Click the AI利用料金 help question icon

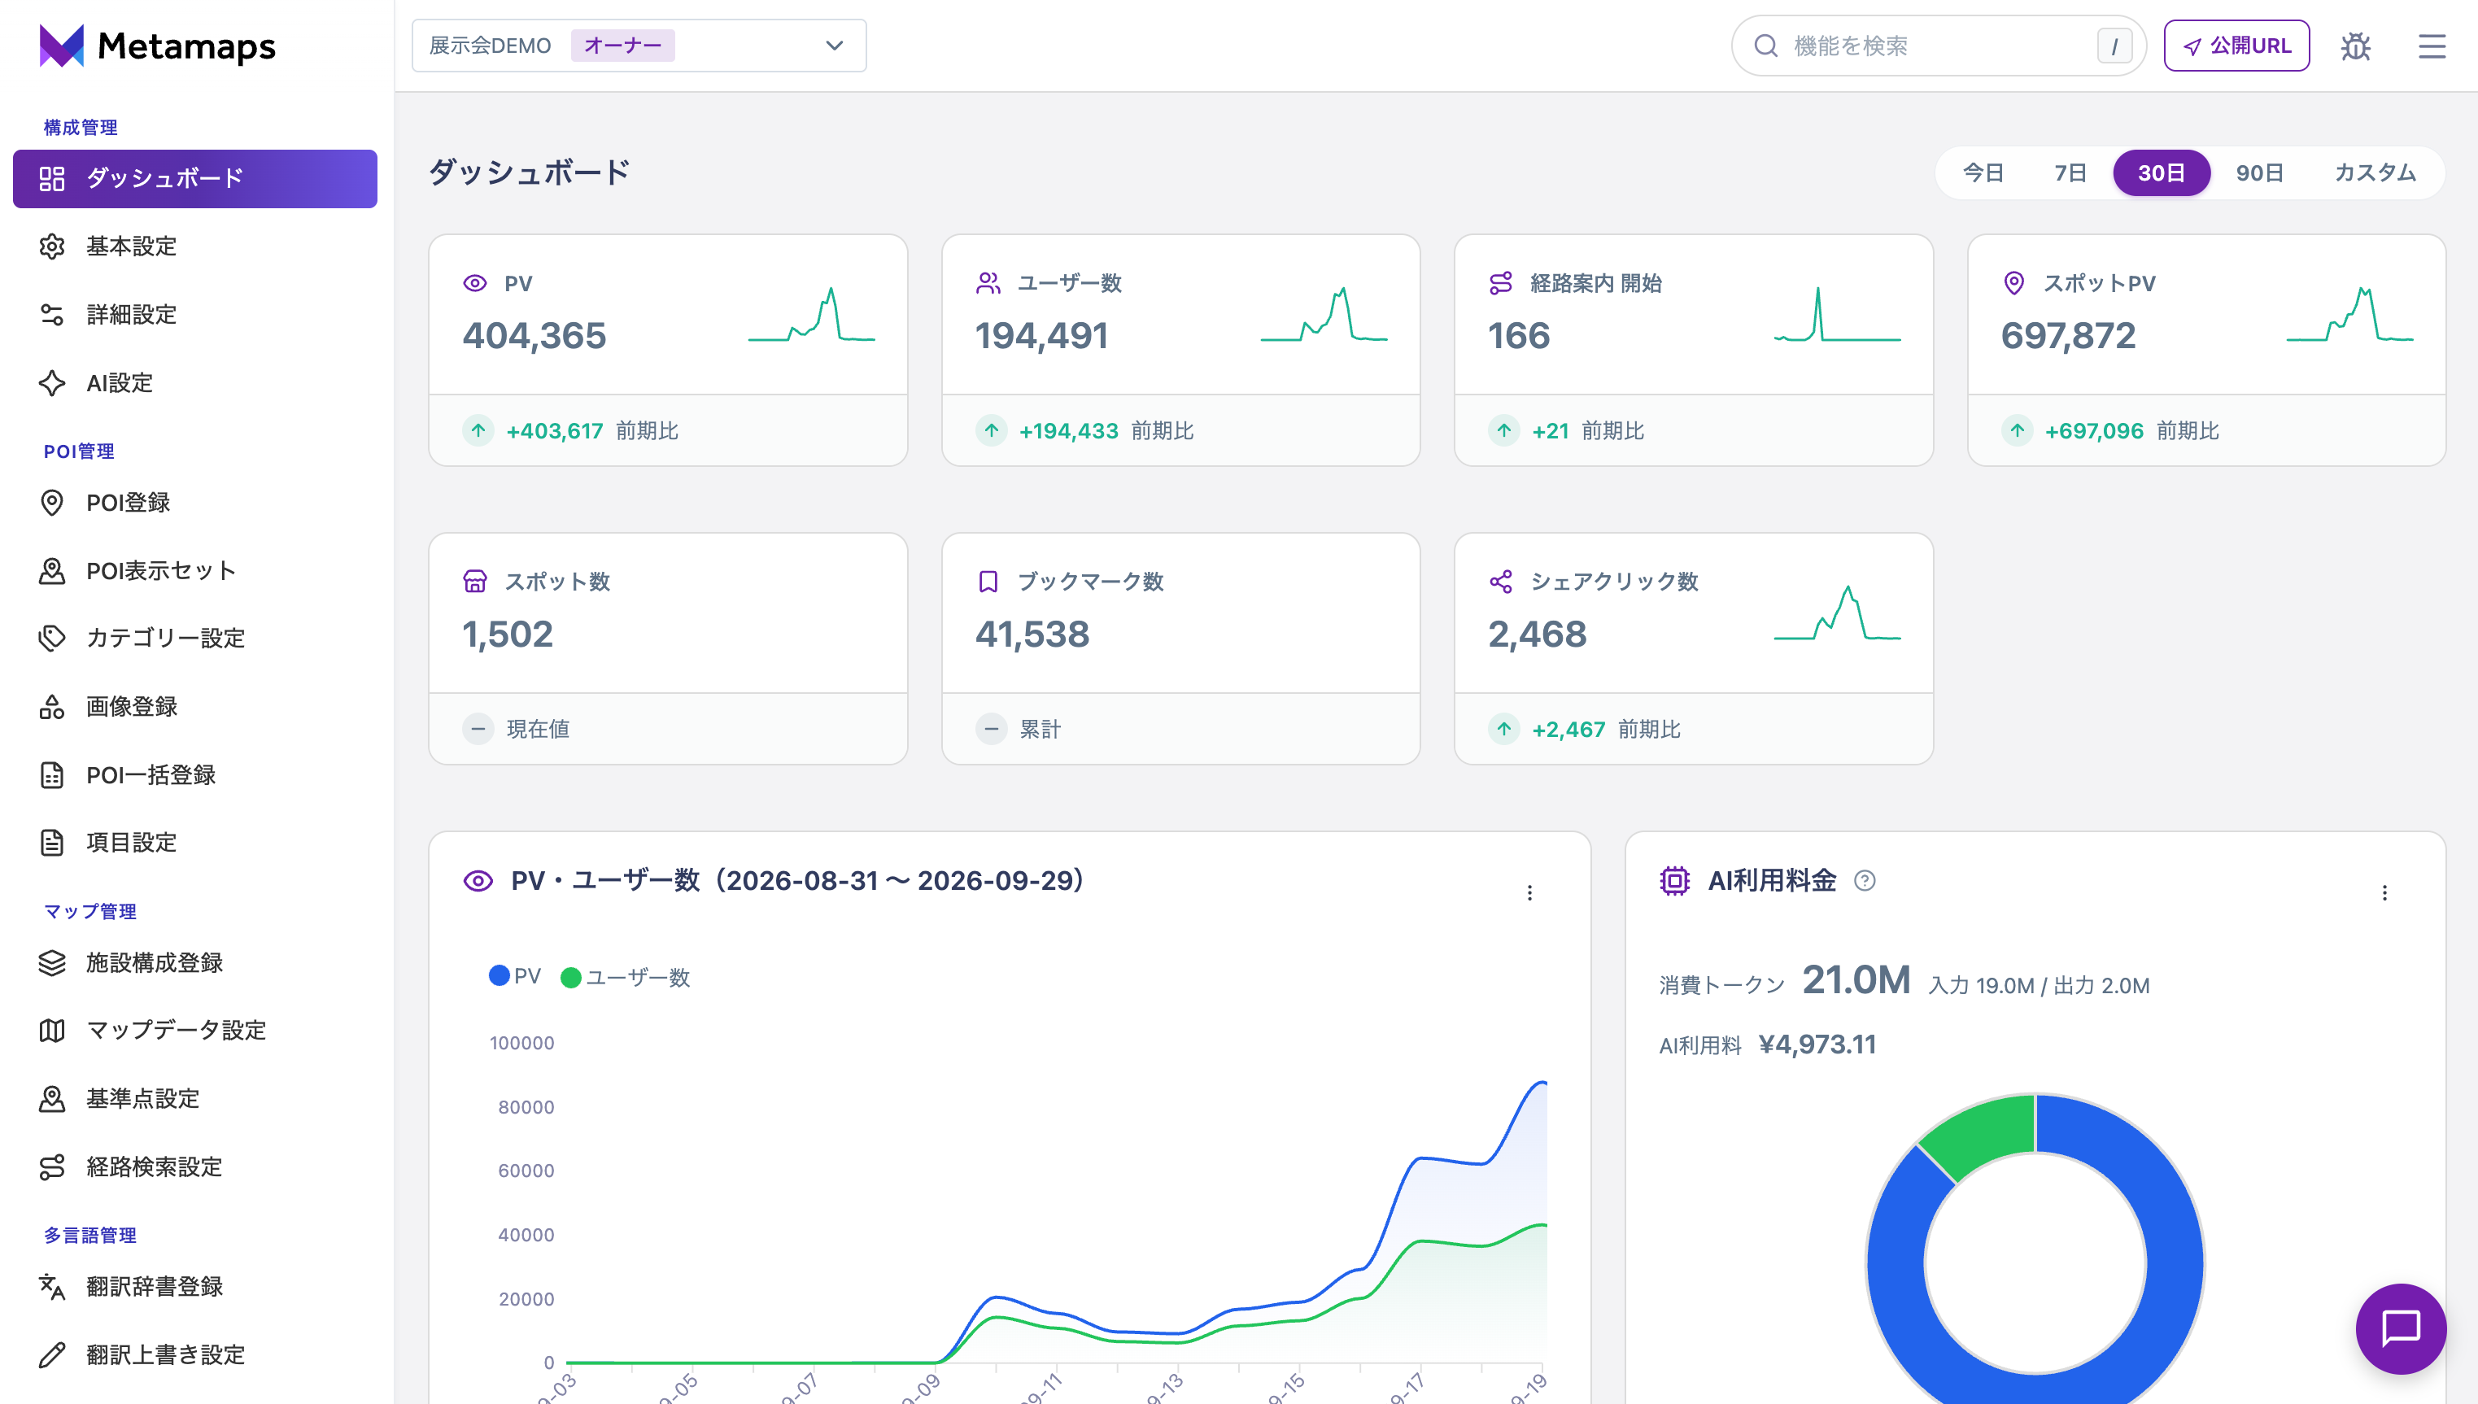(1865, 880)
